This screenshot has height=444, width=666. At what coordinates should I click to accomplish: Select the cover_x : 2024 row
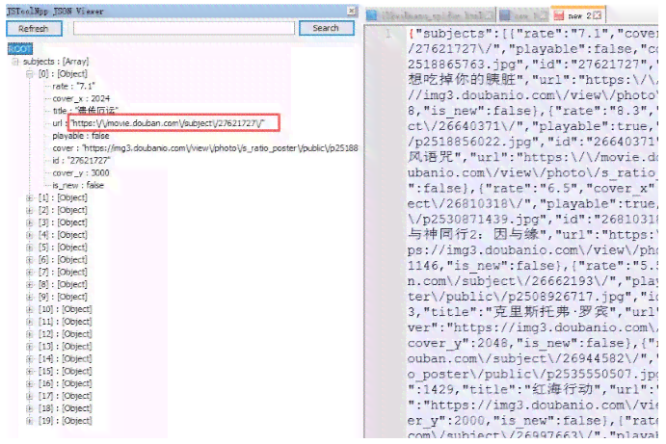(x=81, y=99)
